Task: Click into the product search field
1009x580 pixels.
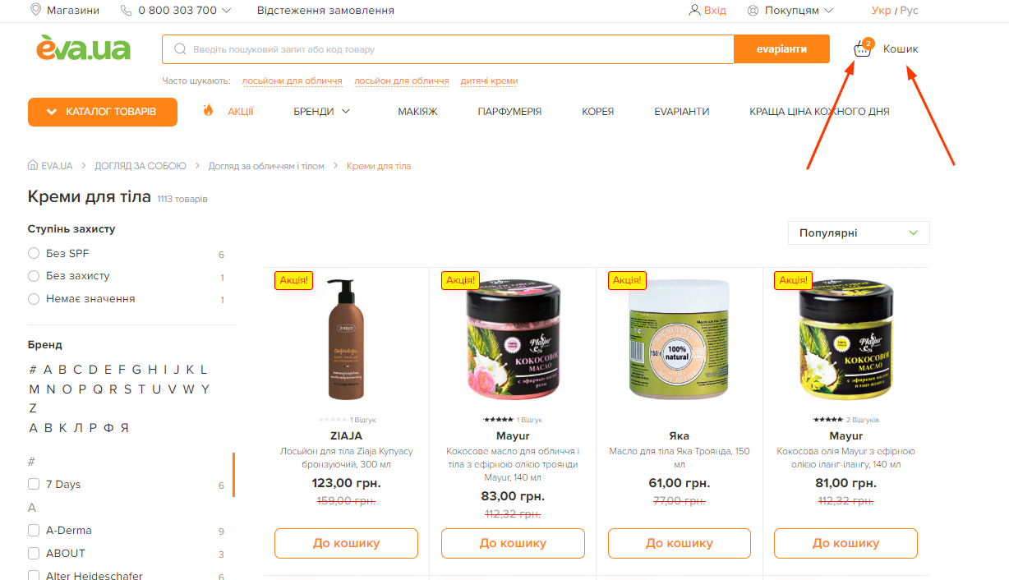Action: (x=448, y=49)
